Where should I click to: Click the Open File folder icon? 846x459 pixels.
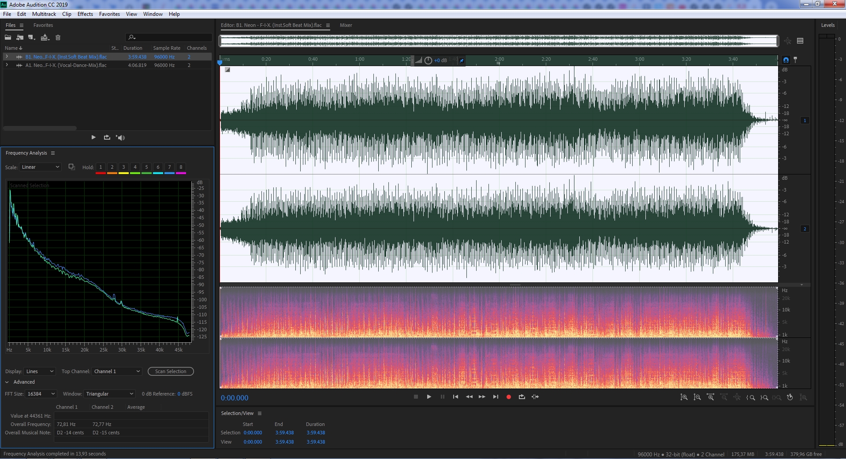click(8, 37)
